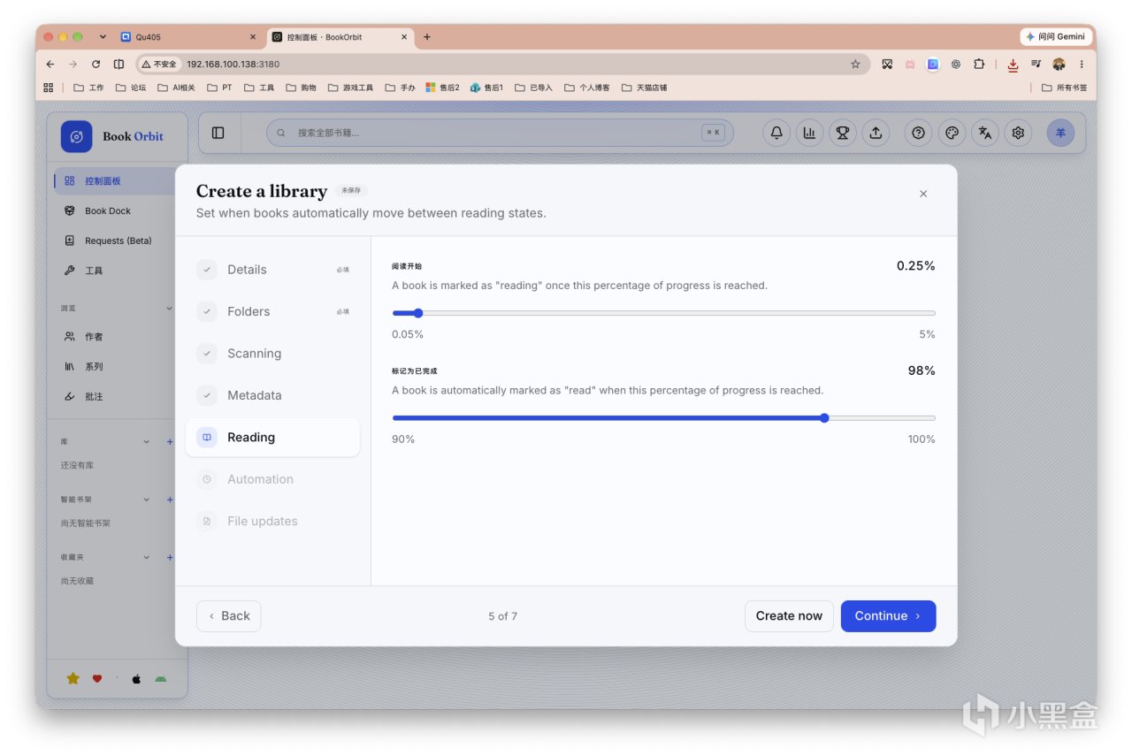Collapse the 浏览 section chevron

[x=170, y=308]
